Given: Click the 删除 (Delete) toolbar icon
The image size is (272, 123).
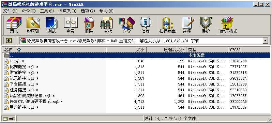Looking at the screenshot, I should pyautogui.click(x=89, y=25).
